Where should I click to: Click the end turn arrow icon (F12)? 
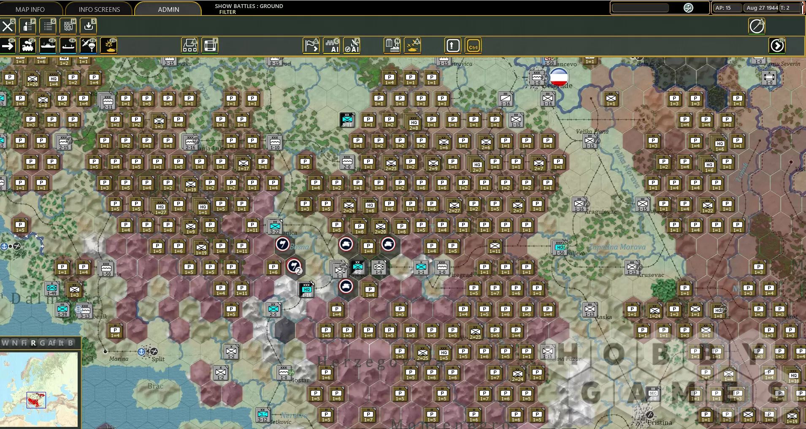pos(777,46)
